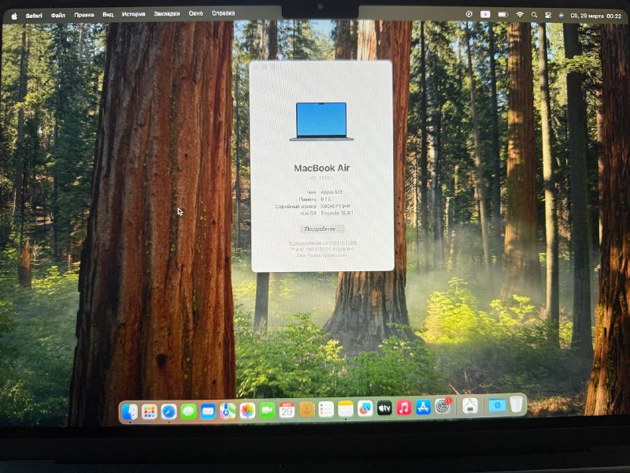This screenshot has width=630, height=473.
Task: Open the Calendar icon showing 29
Action: click(287, 410)
